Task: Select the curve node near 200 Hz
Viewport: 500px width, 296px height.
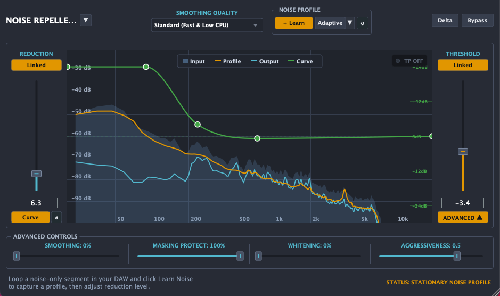Action: [198, 125]
